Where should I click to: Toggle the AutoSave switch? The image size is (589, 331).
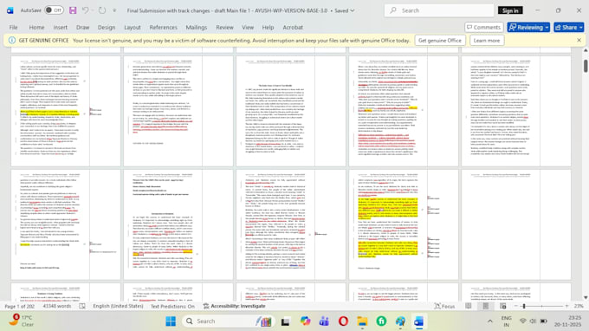(x=54, y=10)
